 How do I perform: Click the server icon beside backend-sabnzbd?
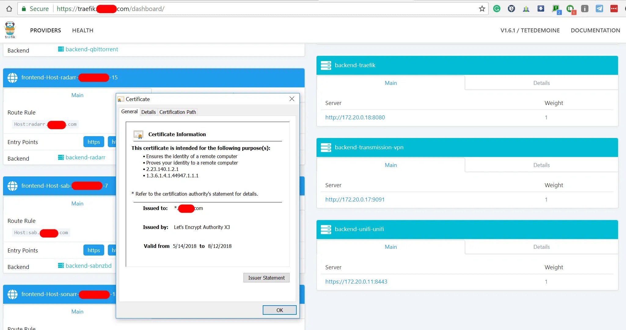(61, 266)
